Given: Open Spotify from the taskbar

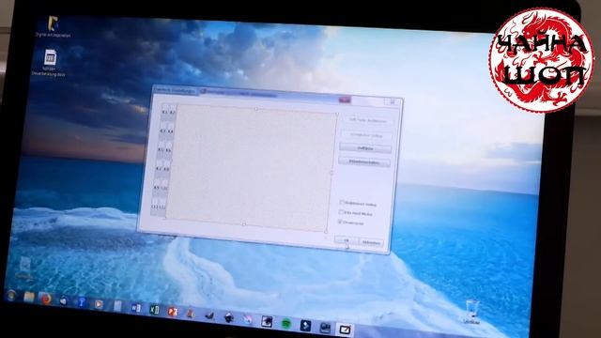Looking at the screenshot, I should (285, 323).
